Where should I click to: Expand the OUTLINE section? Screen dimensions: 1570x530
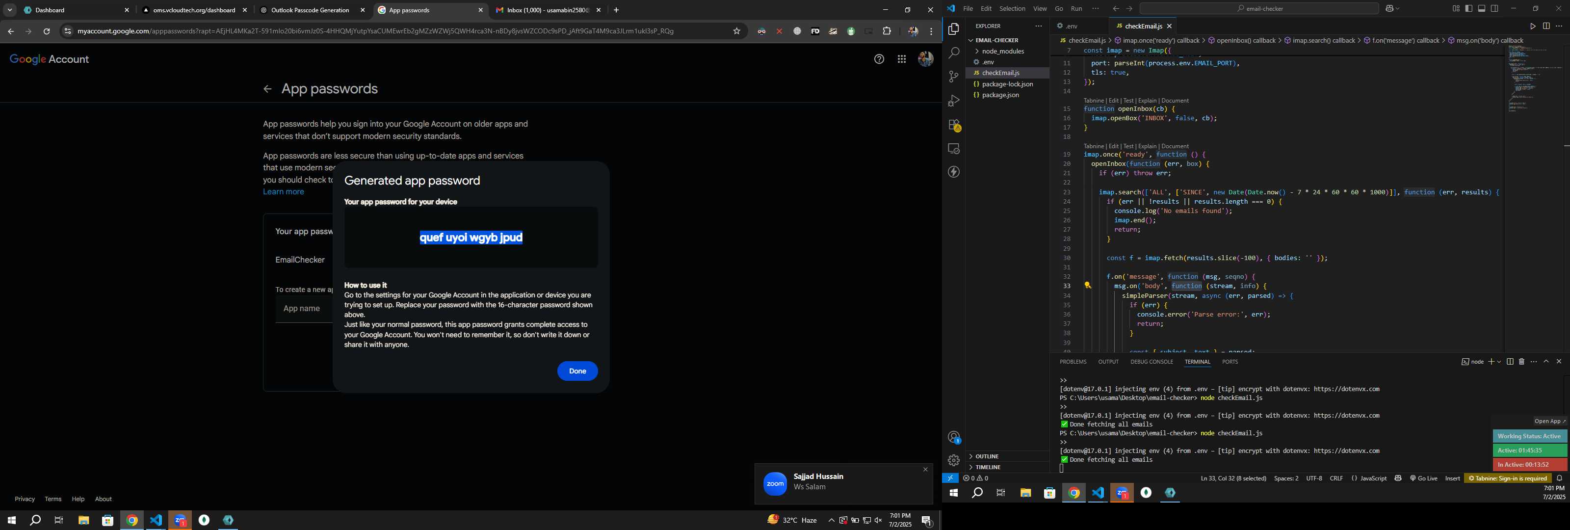pos(1007,456)
